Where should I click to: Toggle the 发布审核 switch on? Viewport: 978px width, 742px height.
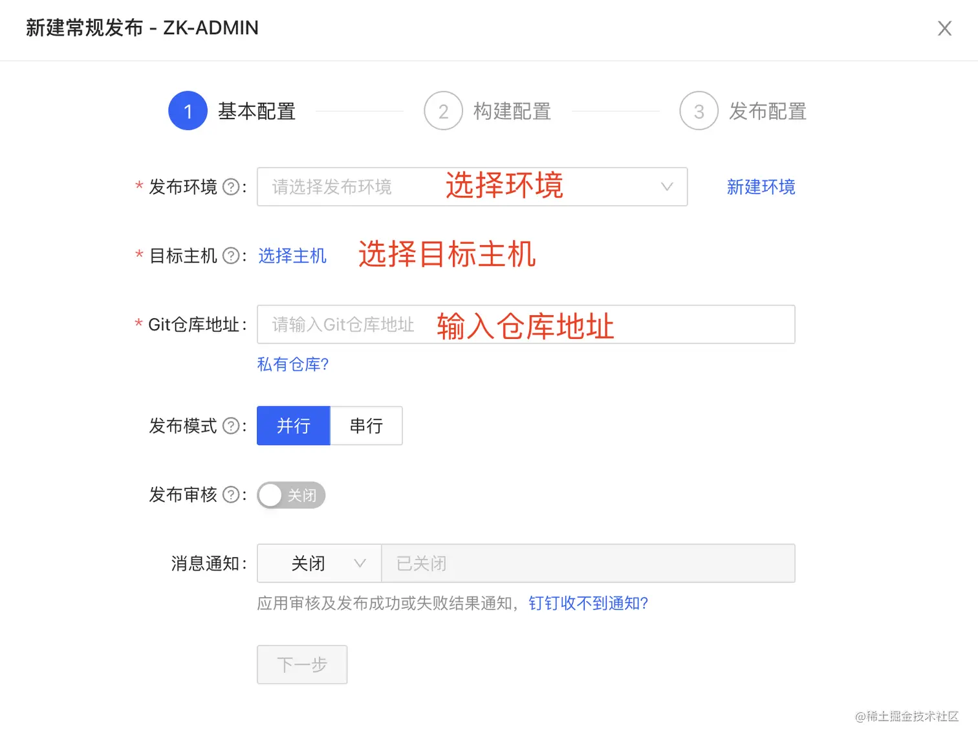coord(291,496)
